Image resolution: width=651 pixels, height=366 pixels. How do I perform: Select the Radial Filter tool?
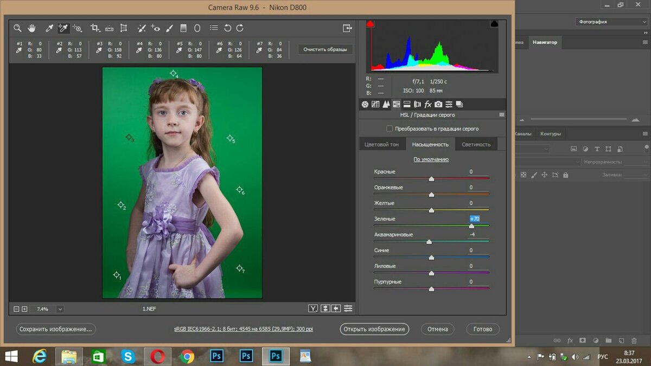click(197, 28)
